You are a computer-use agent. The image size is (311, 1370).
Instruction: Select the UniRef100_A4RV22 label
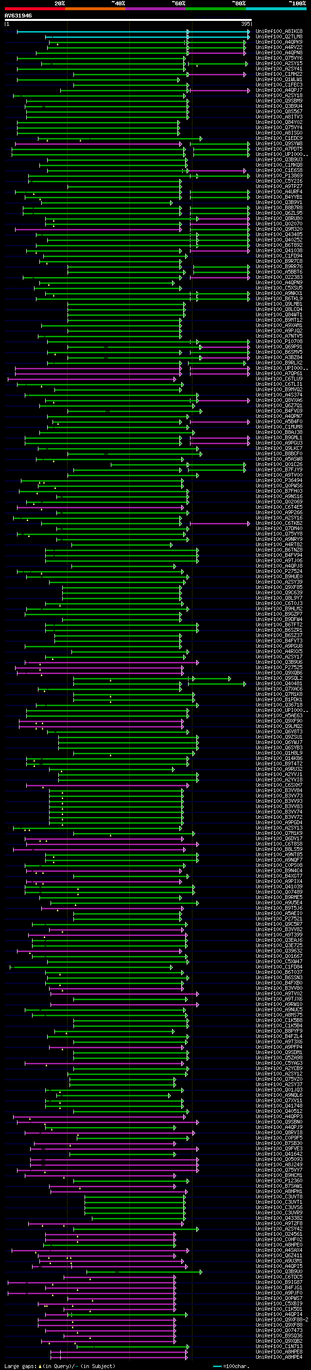pyautogui.click(x=279, y=47)
